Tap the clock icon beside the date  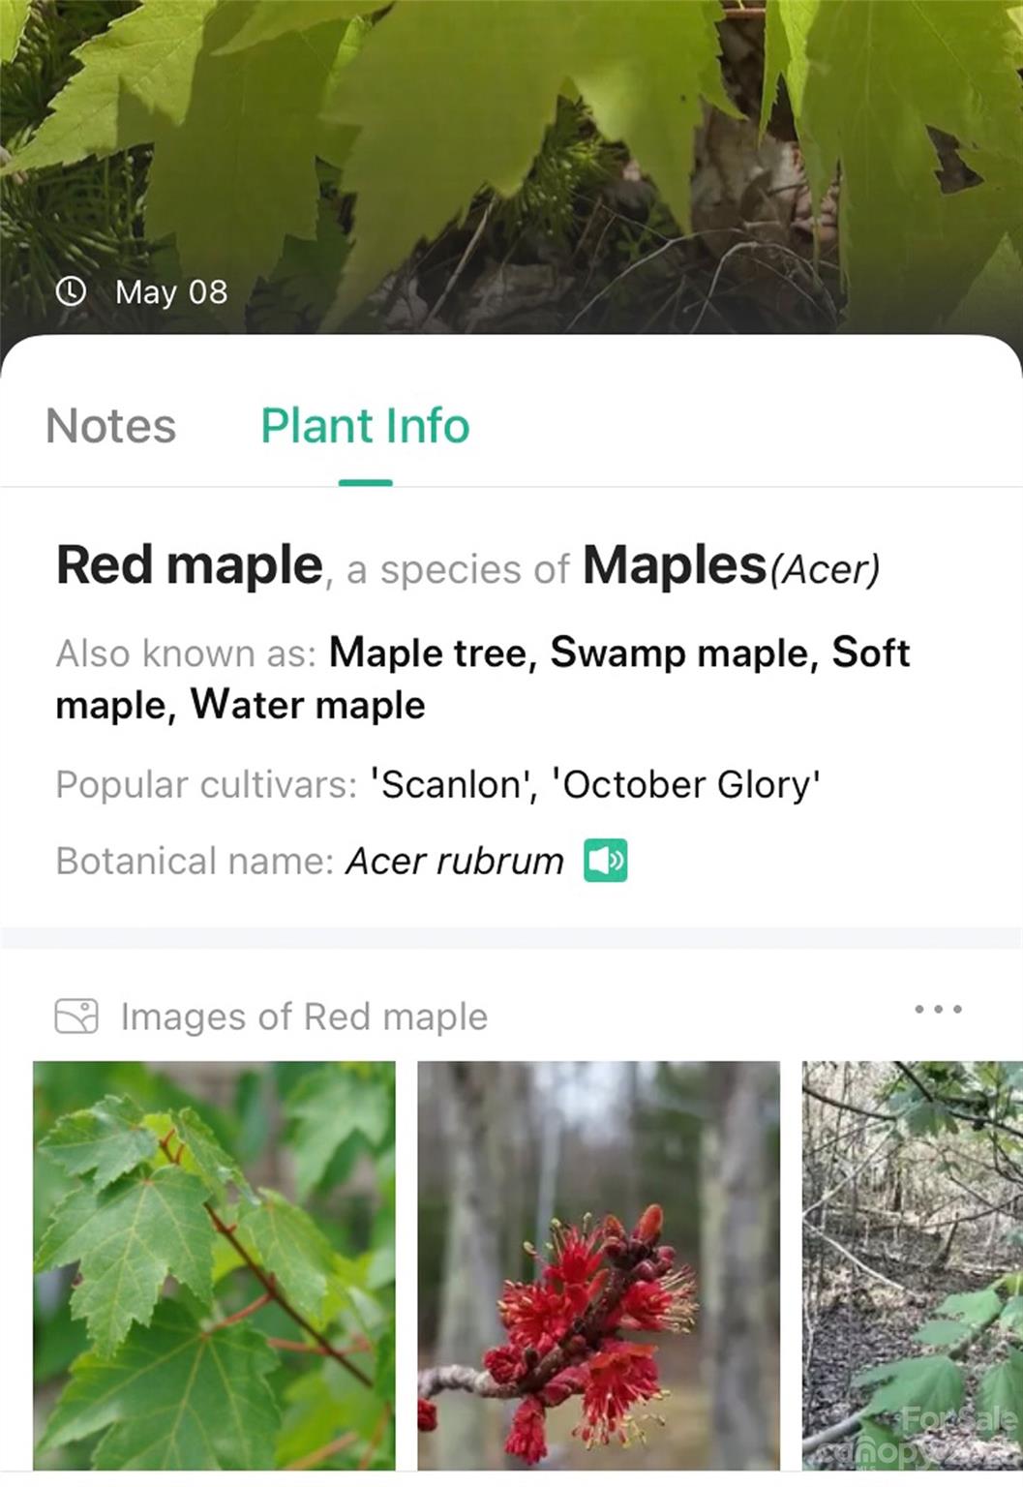pos(71,290)
